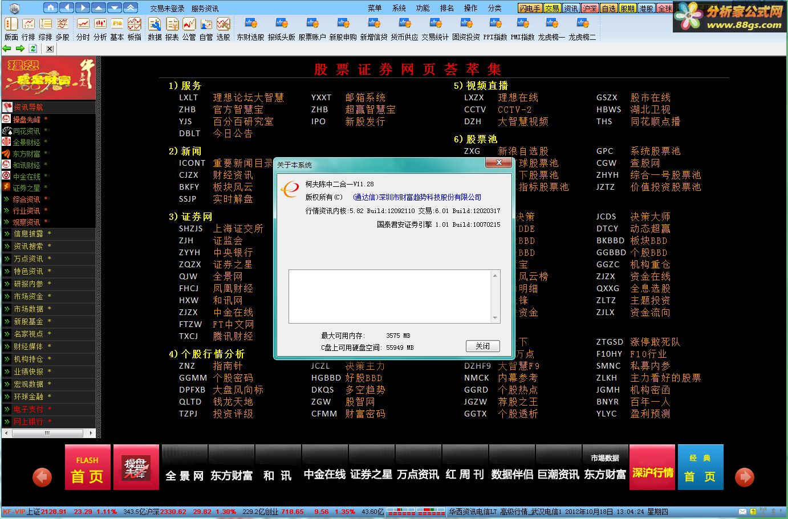Viewport: 788px width, 519px height.
Task: Click the green browser forward arrow
Action: tap(20, 48)
